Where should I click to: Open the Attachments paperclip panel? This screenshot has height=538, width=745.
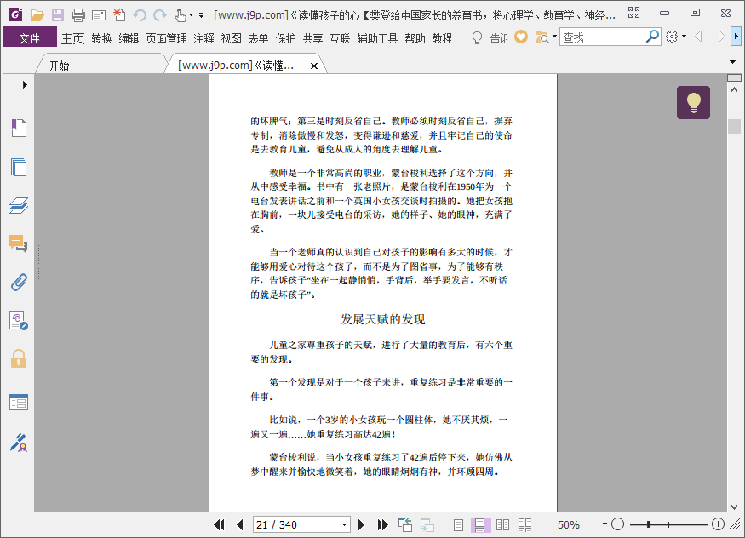click(19, 283)
